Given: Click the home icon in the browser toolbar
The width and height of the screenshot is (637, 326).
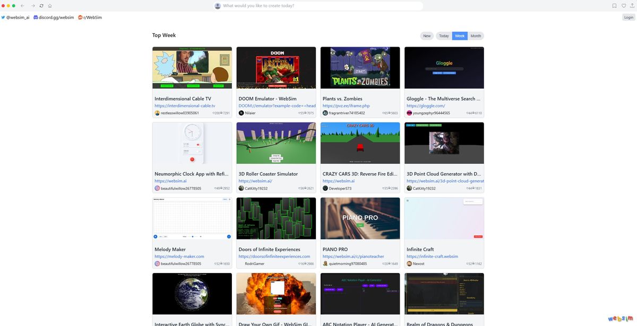Looking at the screenshot, I should click(x=50, y=5).
